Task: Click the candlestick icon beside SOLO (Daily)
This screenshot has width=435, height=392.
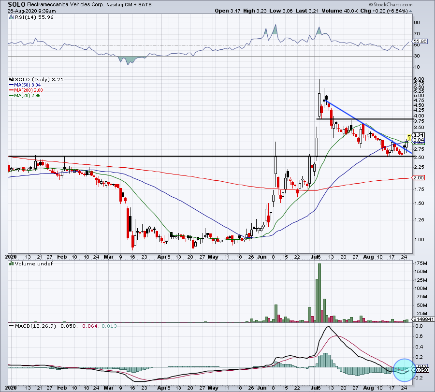Action: [x=12, y=79]
